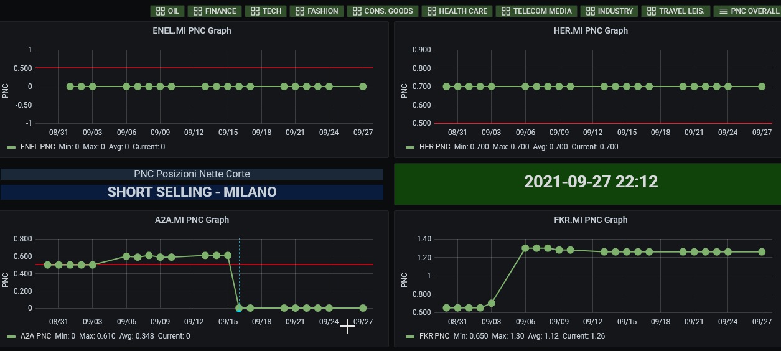Toggle the FKR PNC legend series
Image resolution: width=781 pixels, height=351 pixels.
pos(434,336)
